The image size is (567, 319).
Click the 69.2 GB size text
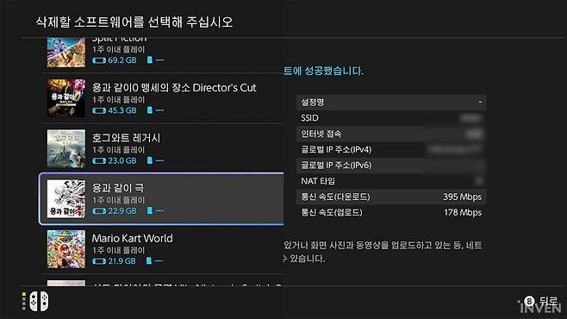[x=121, y=60]
